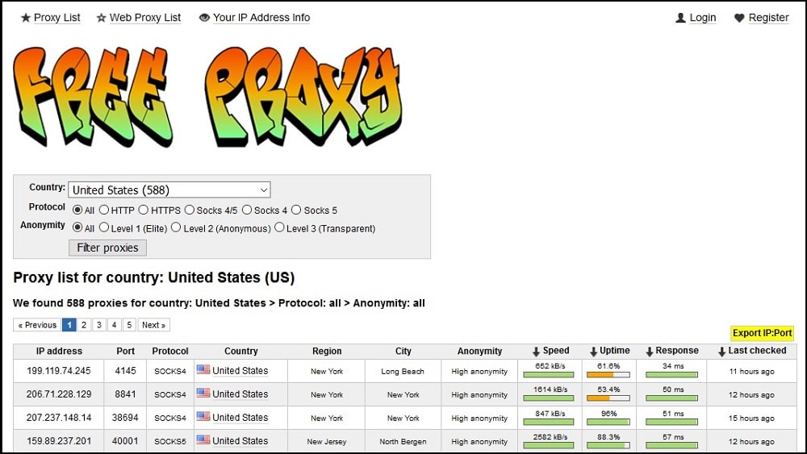This screenshot has width=807, height=454.
Task: Open the Proxy List page
Action: pos(56,18)
